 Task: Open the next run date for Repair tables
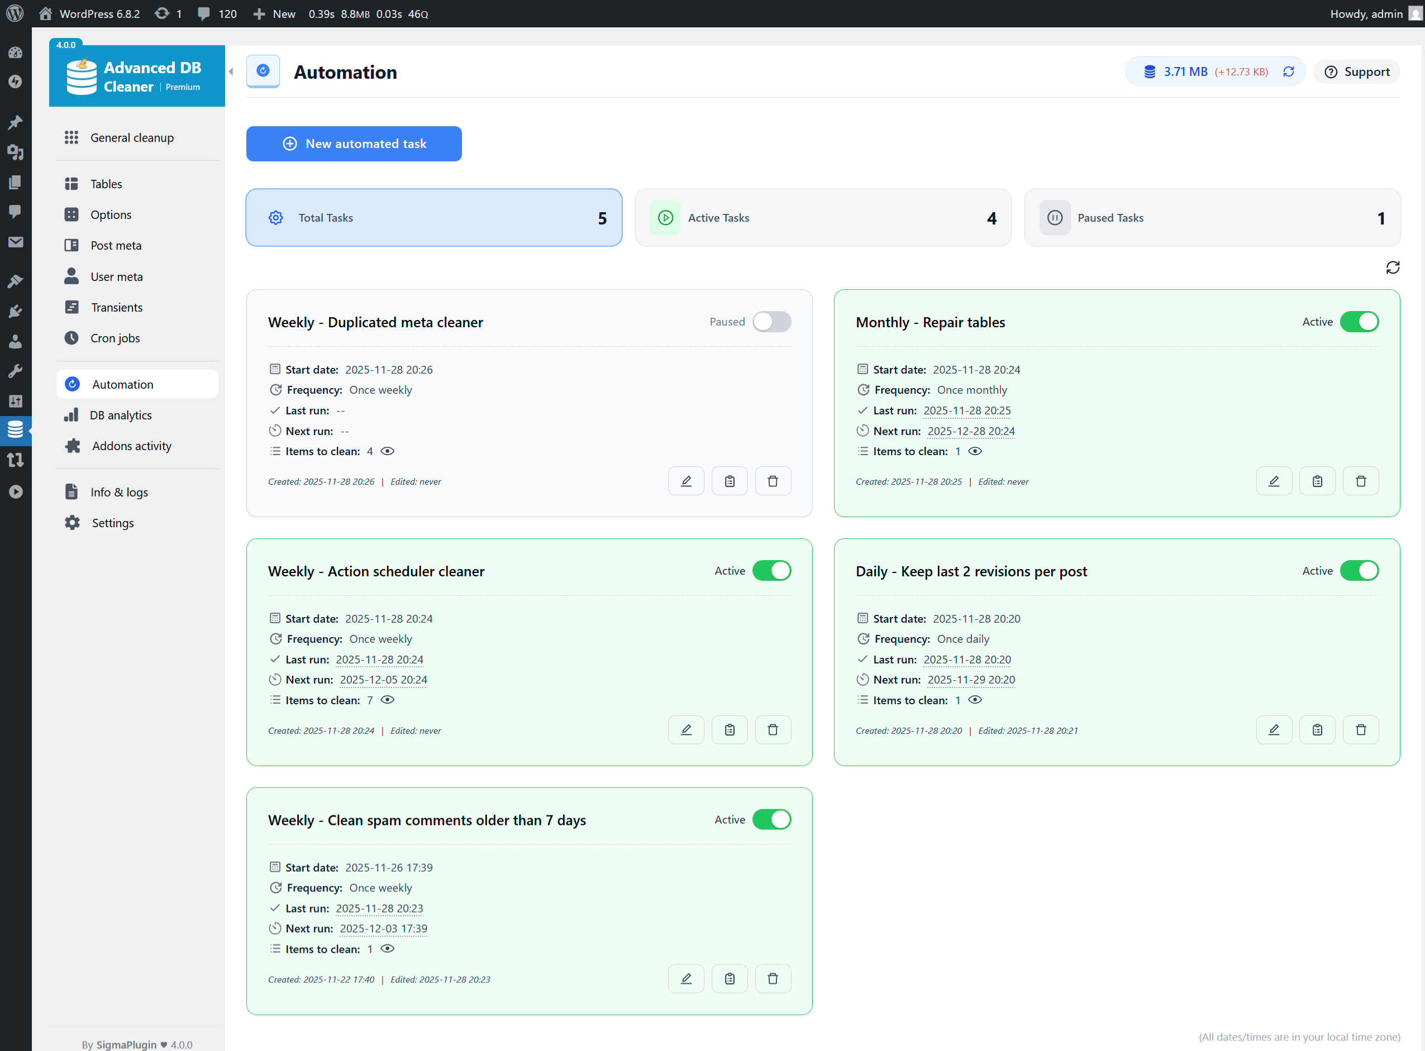tap(971, 431)
